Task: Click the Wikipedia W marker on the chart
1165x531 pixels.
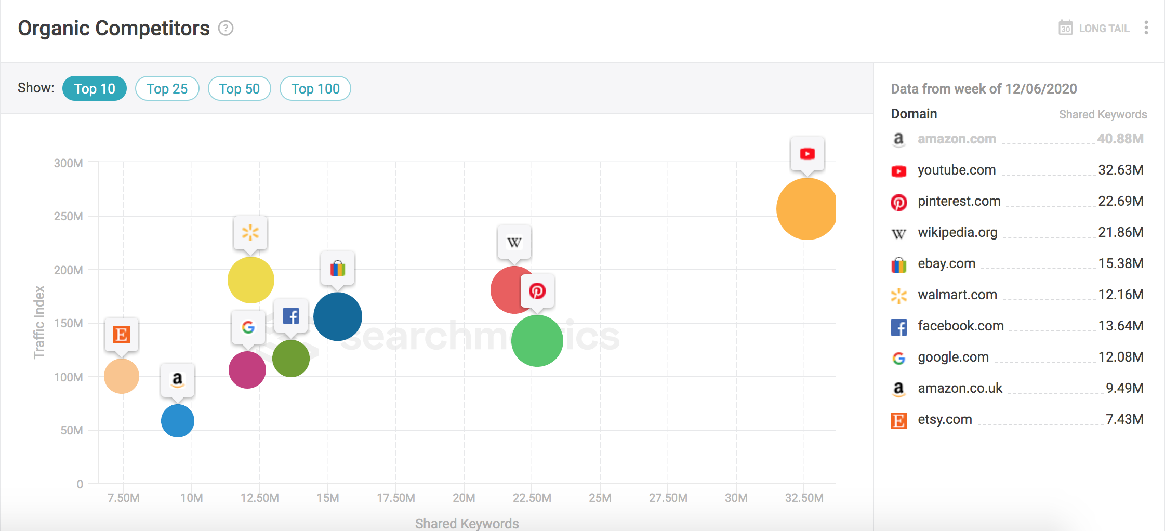Action: click(514, 242)
